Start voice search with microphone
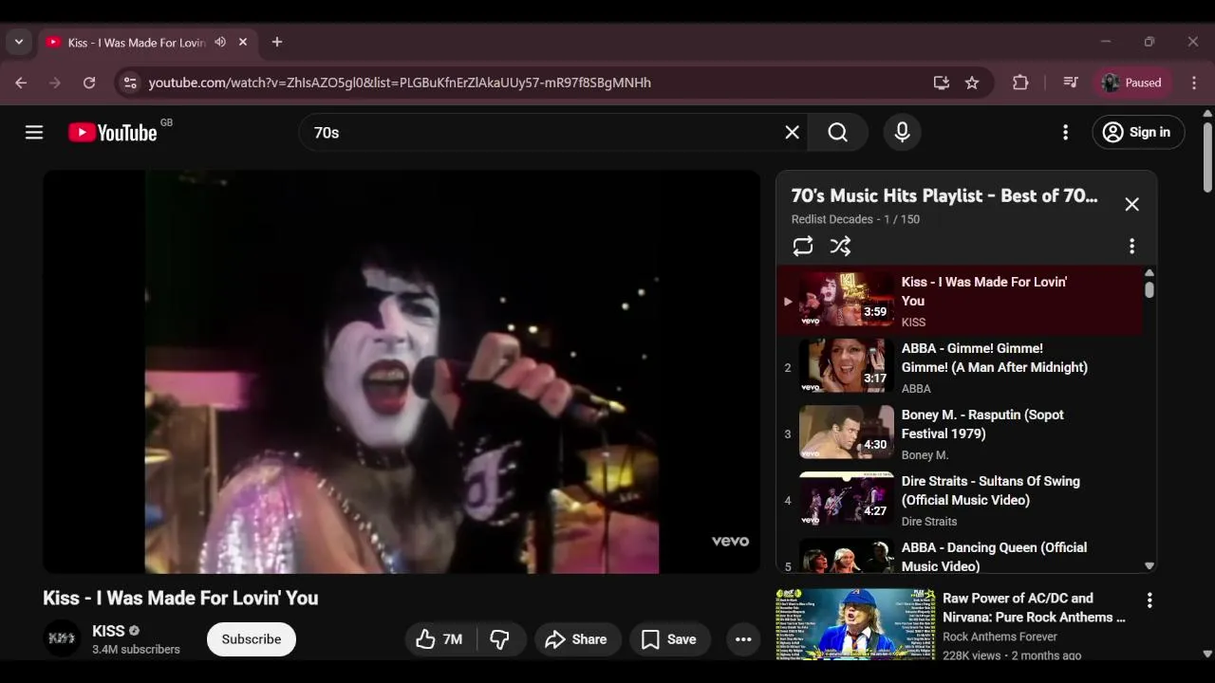 pyautogui.click(x=902, y=133)
